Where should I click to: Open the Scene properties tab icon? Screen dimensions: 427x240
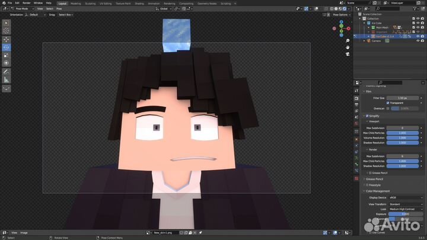356,117
